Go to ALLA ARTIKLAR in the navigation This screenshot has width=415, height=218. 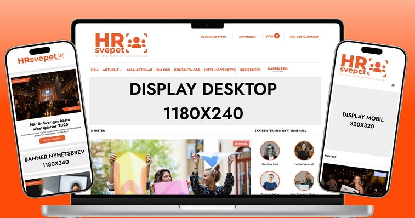tap(139, 70)
